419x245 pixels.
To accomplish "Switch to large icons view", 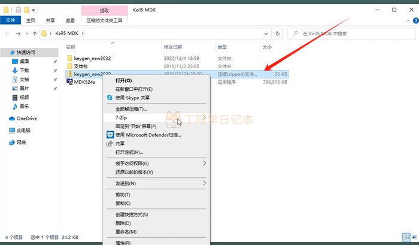I will [414, 237].
